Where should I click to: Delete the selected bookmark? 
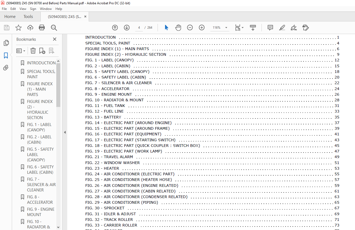pyautogui.click(x=33, y=51)
